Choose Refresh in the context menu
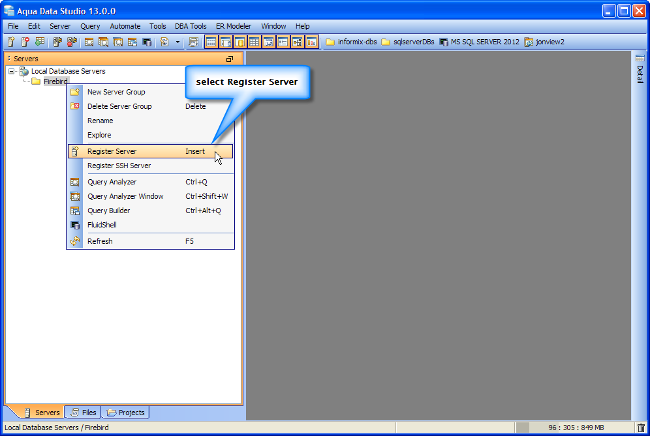 [150, 241]
